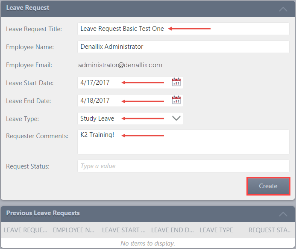Sort by the REQUEST STA... column header
296x249 pixels.
(270, 230)
